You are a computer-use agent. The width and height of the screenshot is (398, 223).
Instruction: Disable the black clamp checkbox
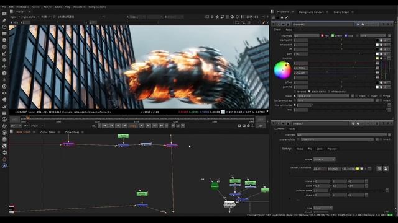309,92
